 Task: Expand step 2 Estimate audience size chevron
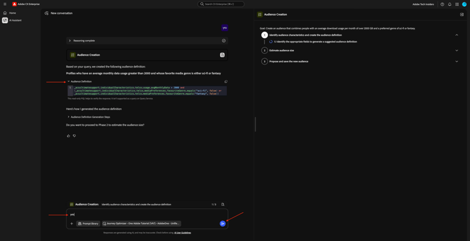[457, 50]
